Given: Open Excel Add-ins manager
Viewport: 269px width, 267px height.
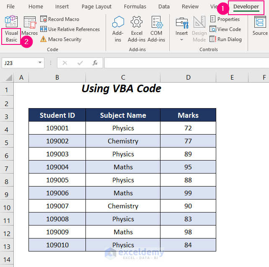Looking at the screenshot, I should click(x=137, y=29).
